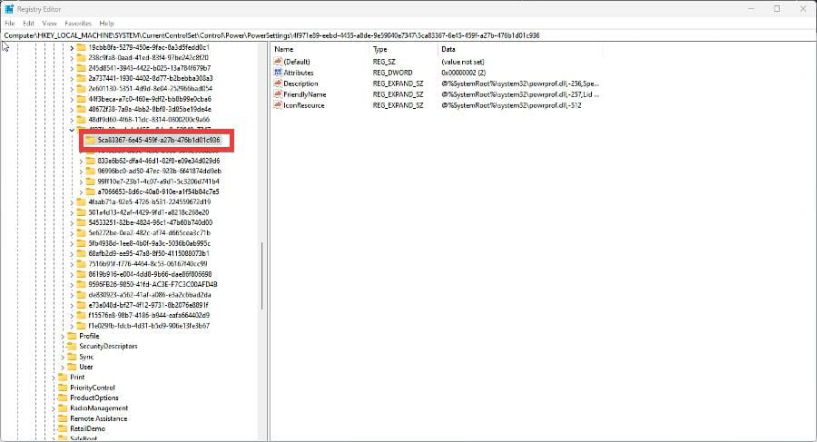Select the FriendlyName value name
The image size is (817, 442).
coord(305,94)
